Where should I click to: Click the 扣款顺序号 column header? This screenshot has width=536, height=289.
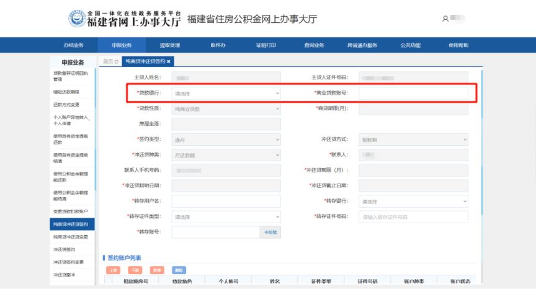[135, 281]
